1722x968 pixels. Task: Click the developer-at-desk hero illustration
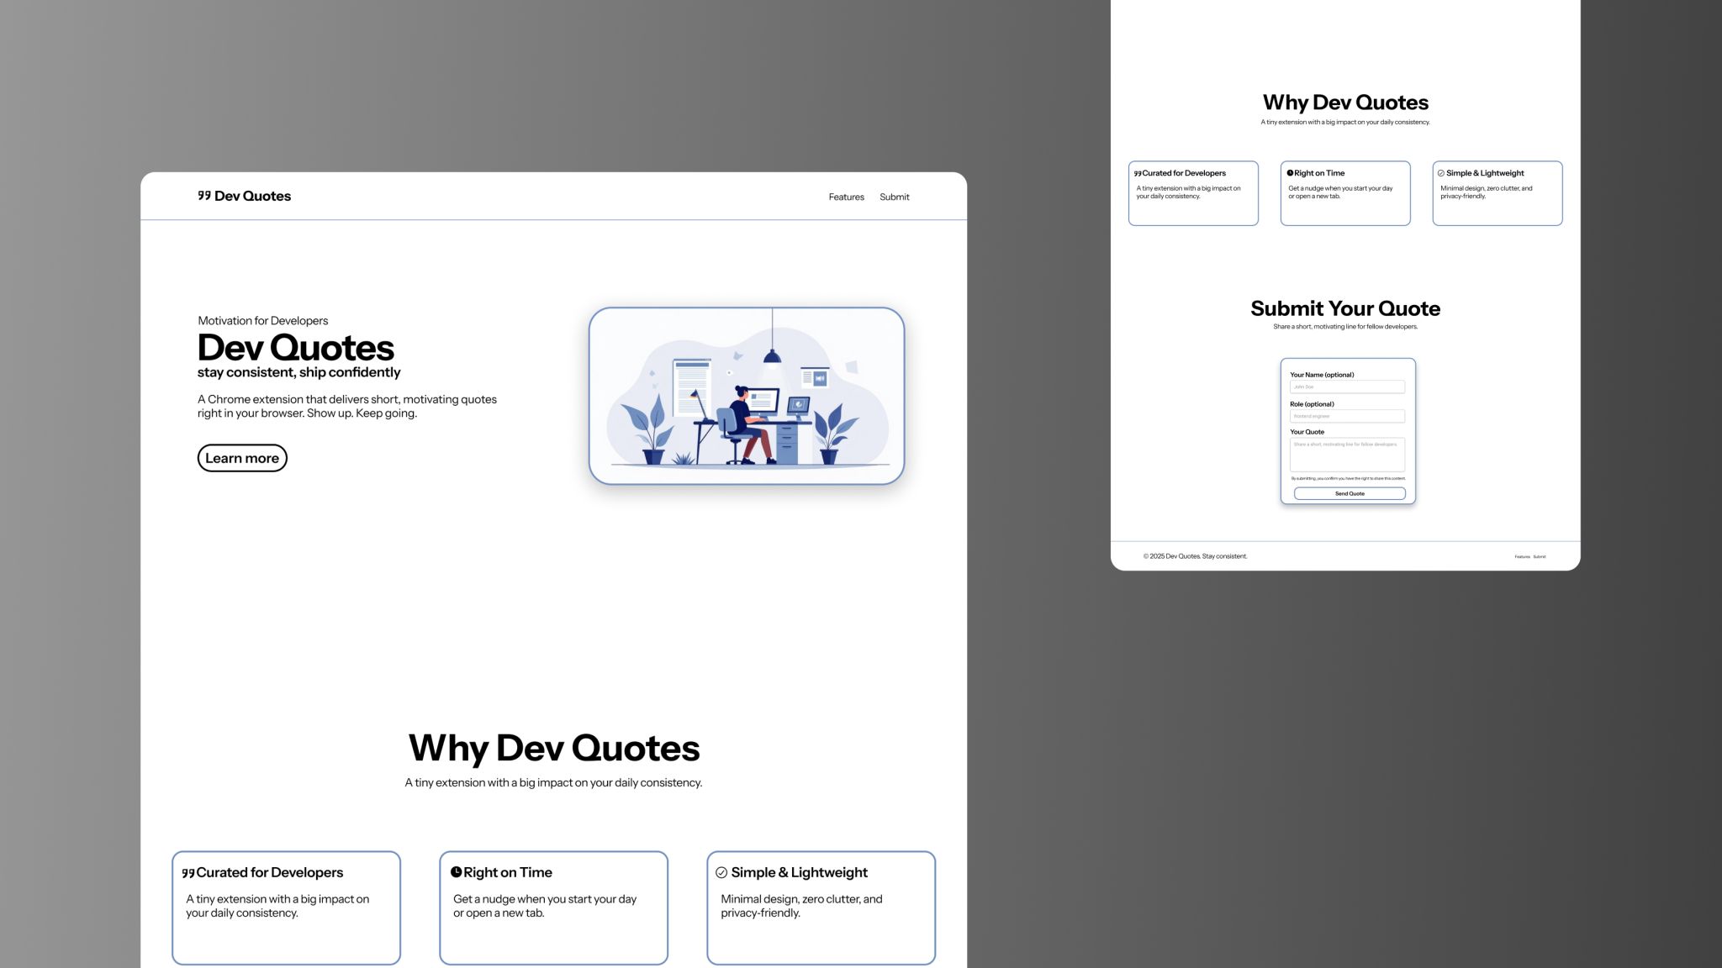747,396
